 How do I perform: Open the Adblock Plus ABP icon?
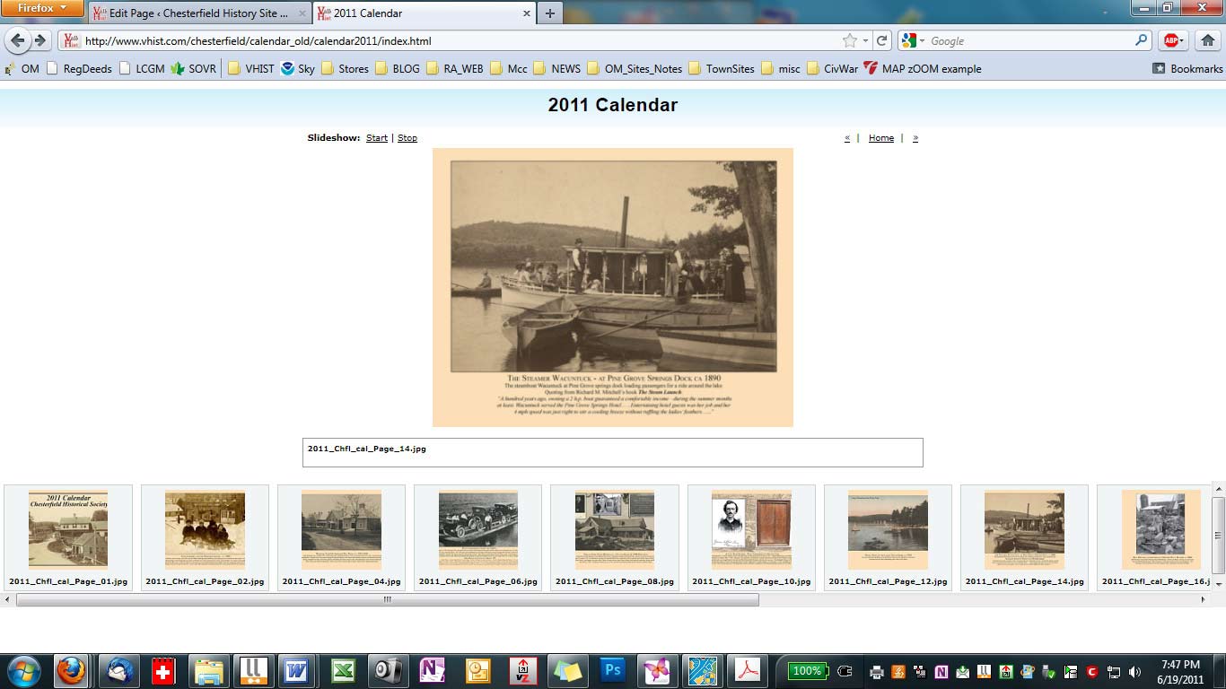pos(1169,40)
